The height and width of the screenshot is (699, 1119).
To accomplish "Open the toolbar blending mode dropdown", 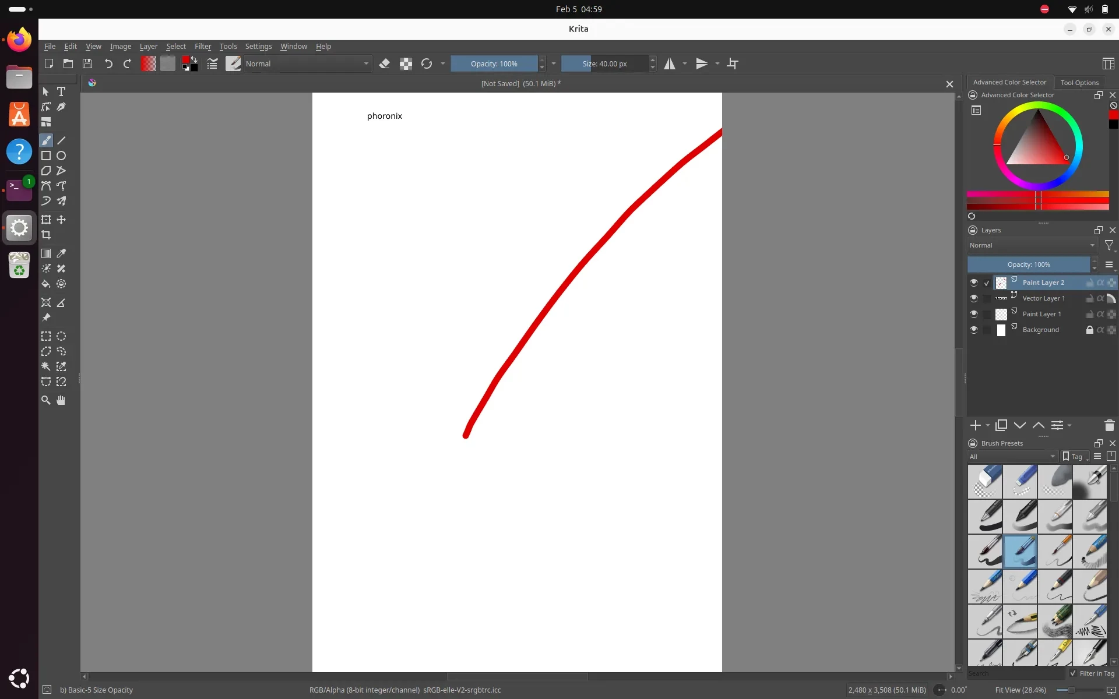I will pyautogui.click(x=307, y=64).
